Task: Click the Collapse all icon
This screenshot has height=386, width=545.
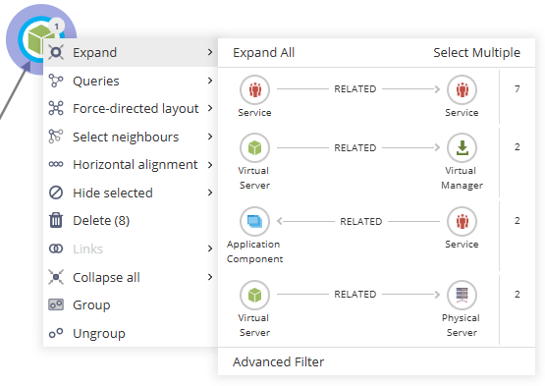Action: 56,277
